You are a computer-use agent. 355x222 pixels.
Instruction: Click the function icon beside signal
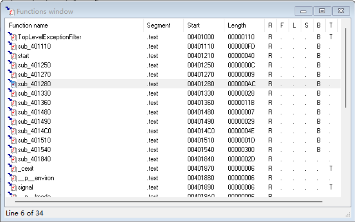tap(12, 187)
